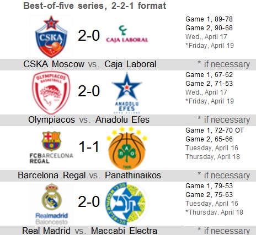Image resolution: width=256 pixels, height=235 pixels.
Task: Select the Maccabi Electra team name
Action: 124,231
